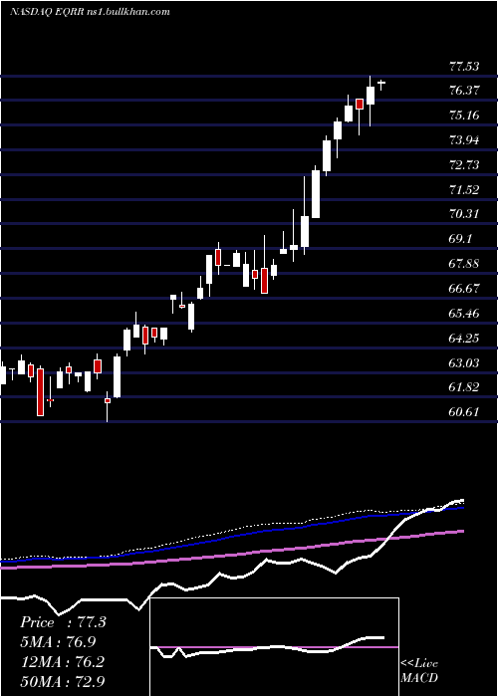Click the 61.82 price axis label
Image resolution: width=498 pixels, height=697 pixels.
tap(464, 387)
